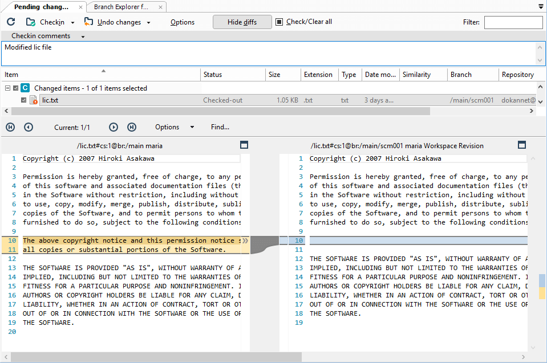Viewport: 547px width, 363px height.
Task: Click the diff view horizontal scrollbar
Action: coord(156,357)
